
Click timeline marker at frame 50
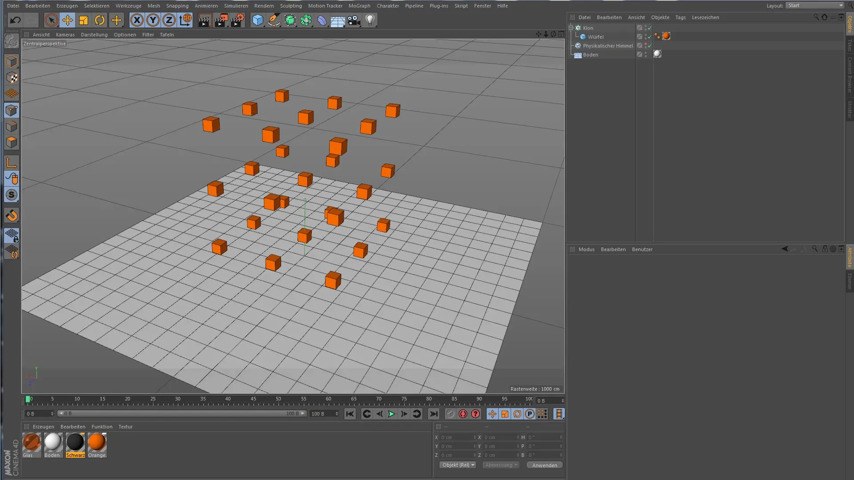tap(278, 400)
